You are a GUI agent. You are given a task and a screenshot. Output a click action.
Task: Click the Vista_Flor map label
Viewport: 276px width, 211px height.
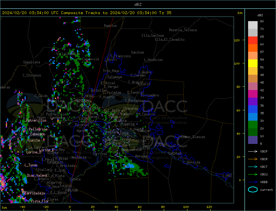tap(40, 201)
